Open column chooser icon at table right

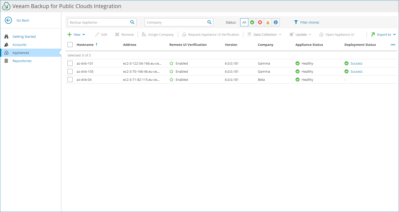pyautogui.click(x=393, y=45)
